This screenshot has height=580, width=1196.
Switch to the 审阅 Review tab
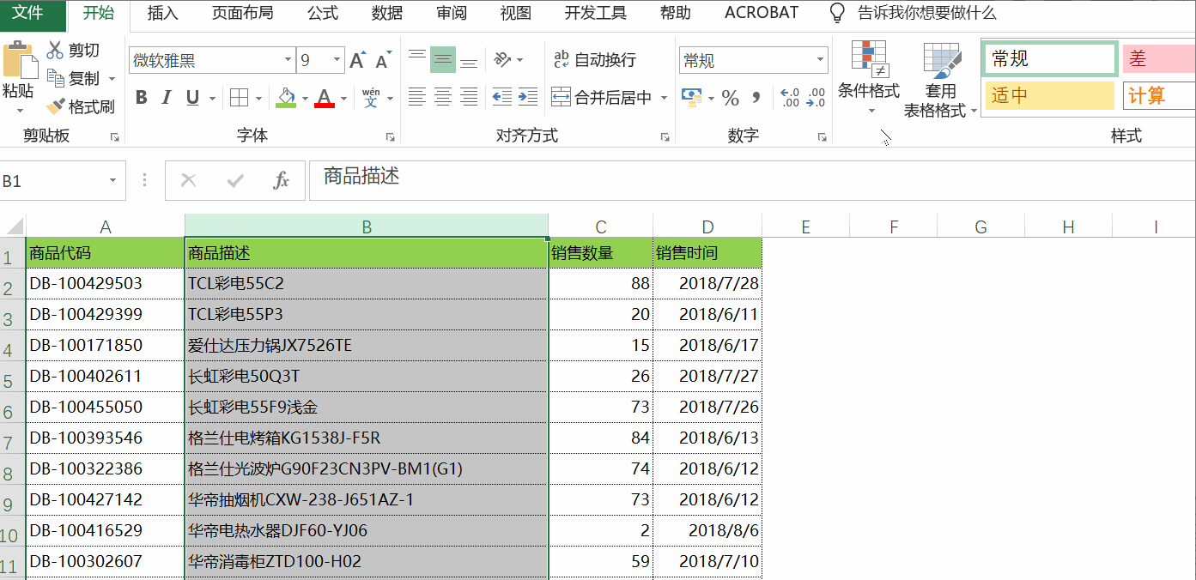[452, 13]
